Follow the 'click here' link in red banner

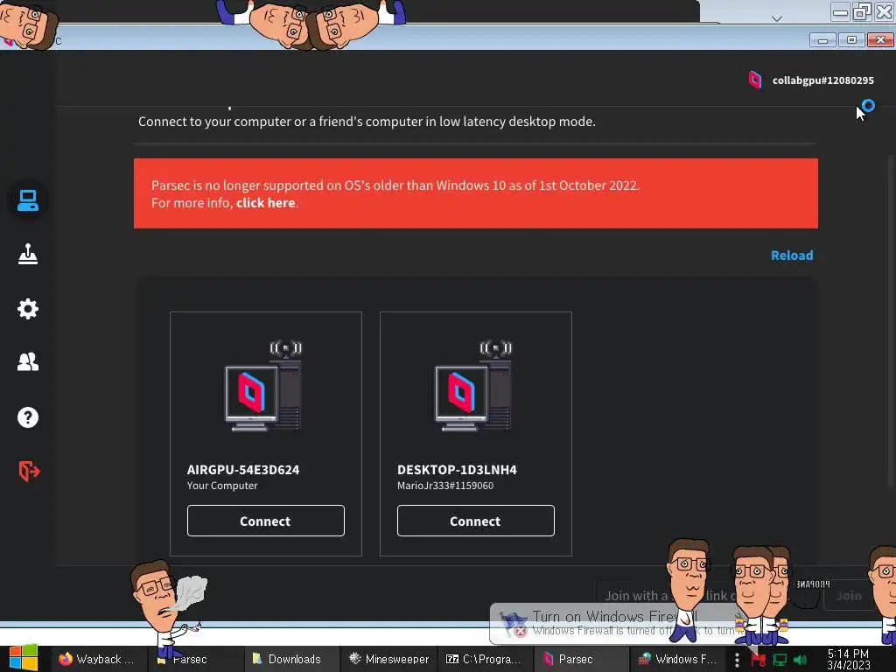coord(266,203)
